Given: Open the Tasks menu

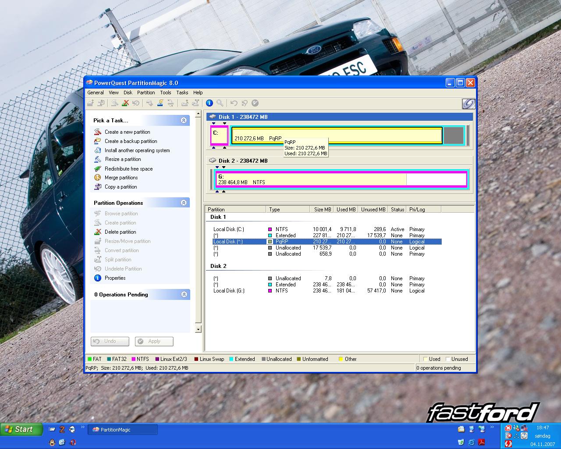Looking at the screenshot, I should pos(182,93).
